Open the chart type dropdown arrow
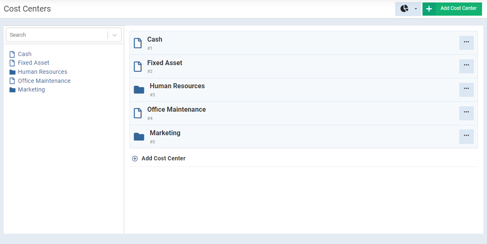Viewport: 487px width, 244px height. (416, 9)
